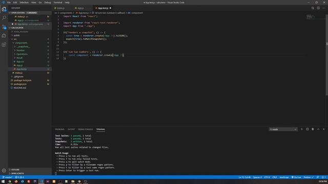Open the View menu

pos(33,3)
